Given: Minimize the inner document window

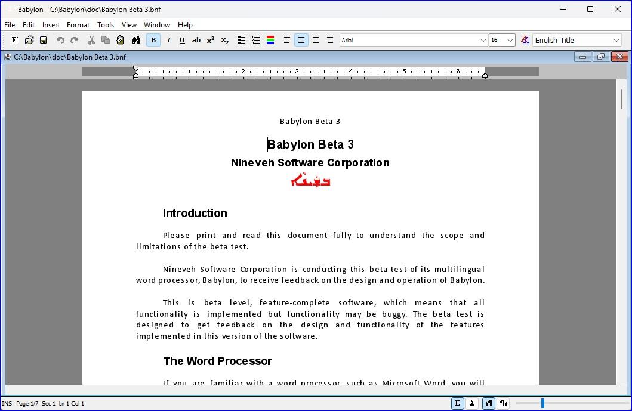Looking at the screenshot, I should coord(582,57).
